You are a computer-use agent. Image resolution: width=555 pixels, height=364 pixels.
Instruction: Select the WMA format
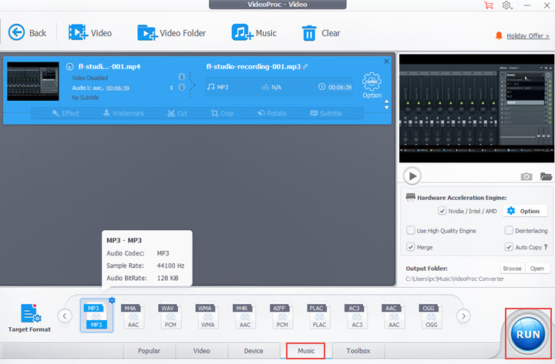coord(207,316)
